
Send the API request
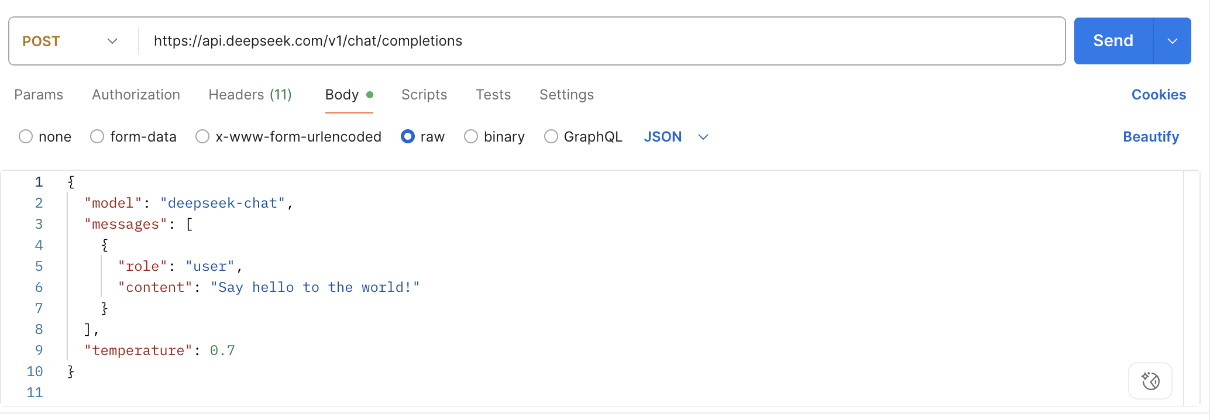click(1113, 41)
